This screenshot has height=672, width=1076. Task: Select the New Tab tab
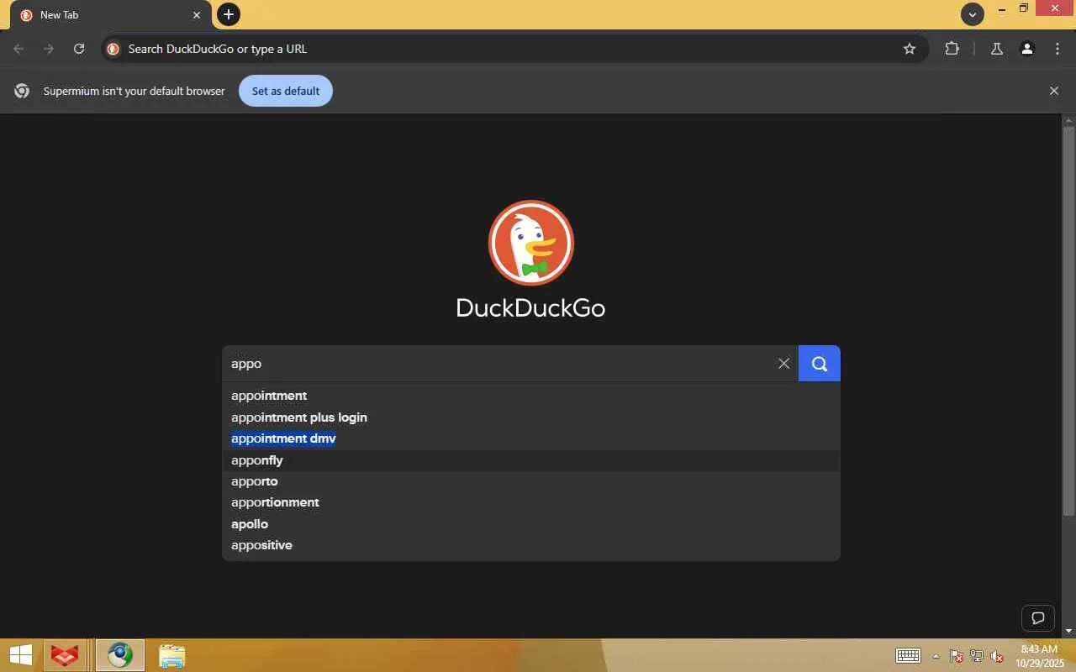tap(110, 15)
